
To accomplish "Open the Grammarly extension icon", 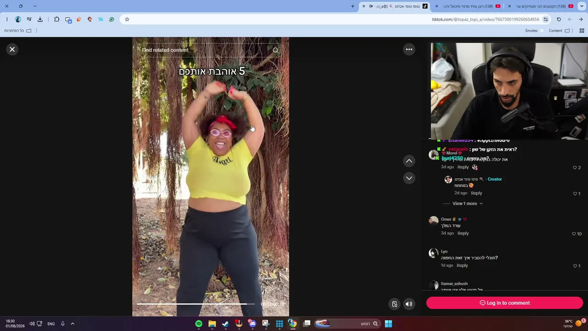I will 112,19.
